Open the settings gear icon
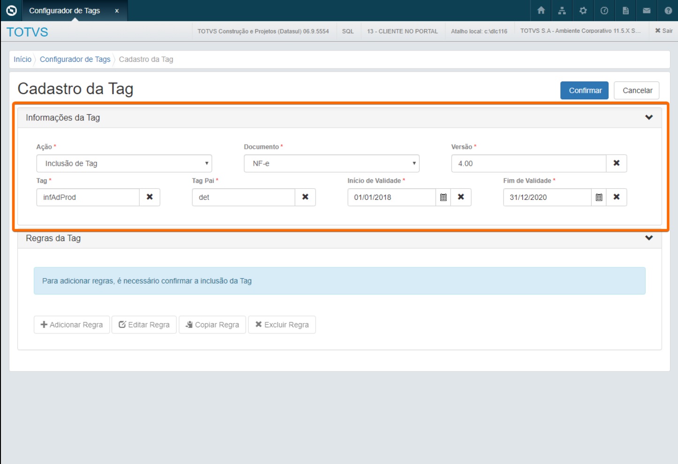 (x=583, y=10)
